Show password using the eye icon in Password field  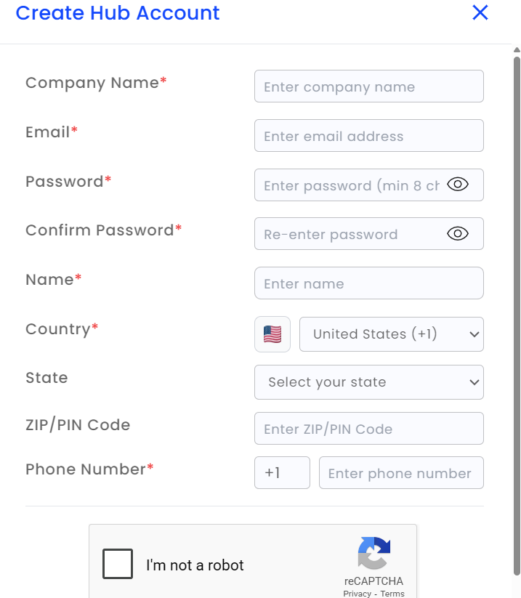457,185
